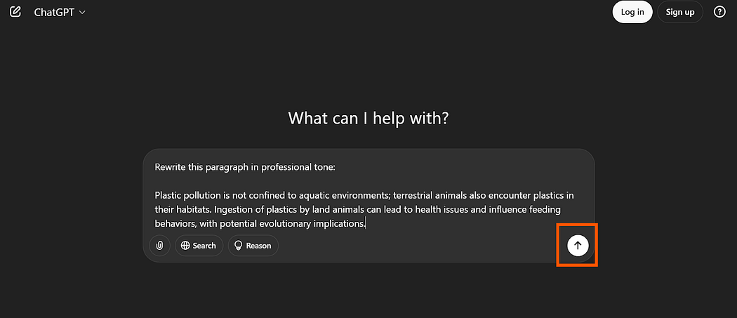737x318 pixels.
Task: Send the message with the arrow button
Action: [578, 245]
